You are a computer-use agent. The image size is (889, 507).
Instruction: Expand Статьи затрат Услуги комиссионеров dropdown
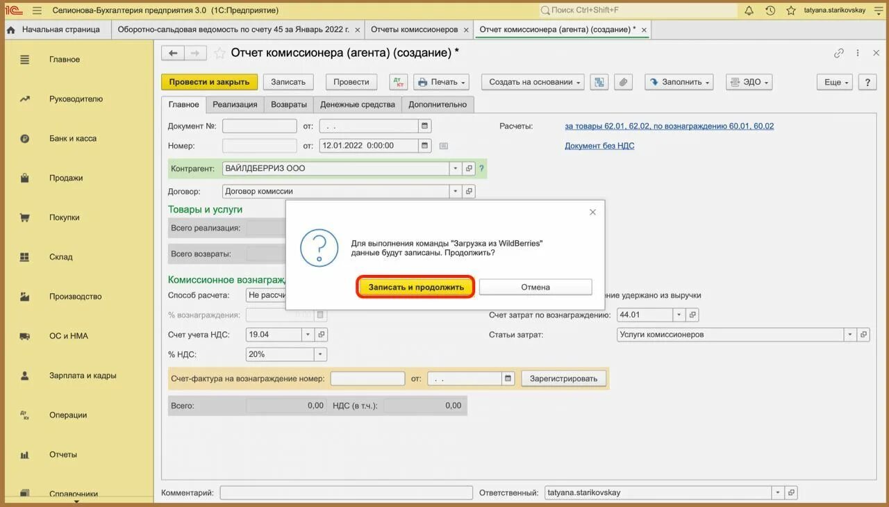coord(850,335)
